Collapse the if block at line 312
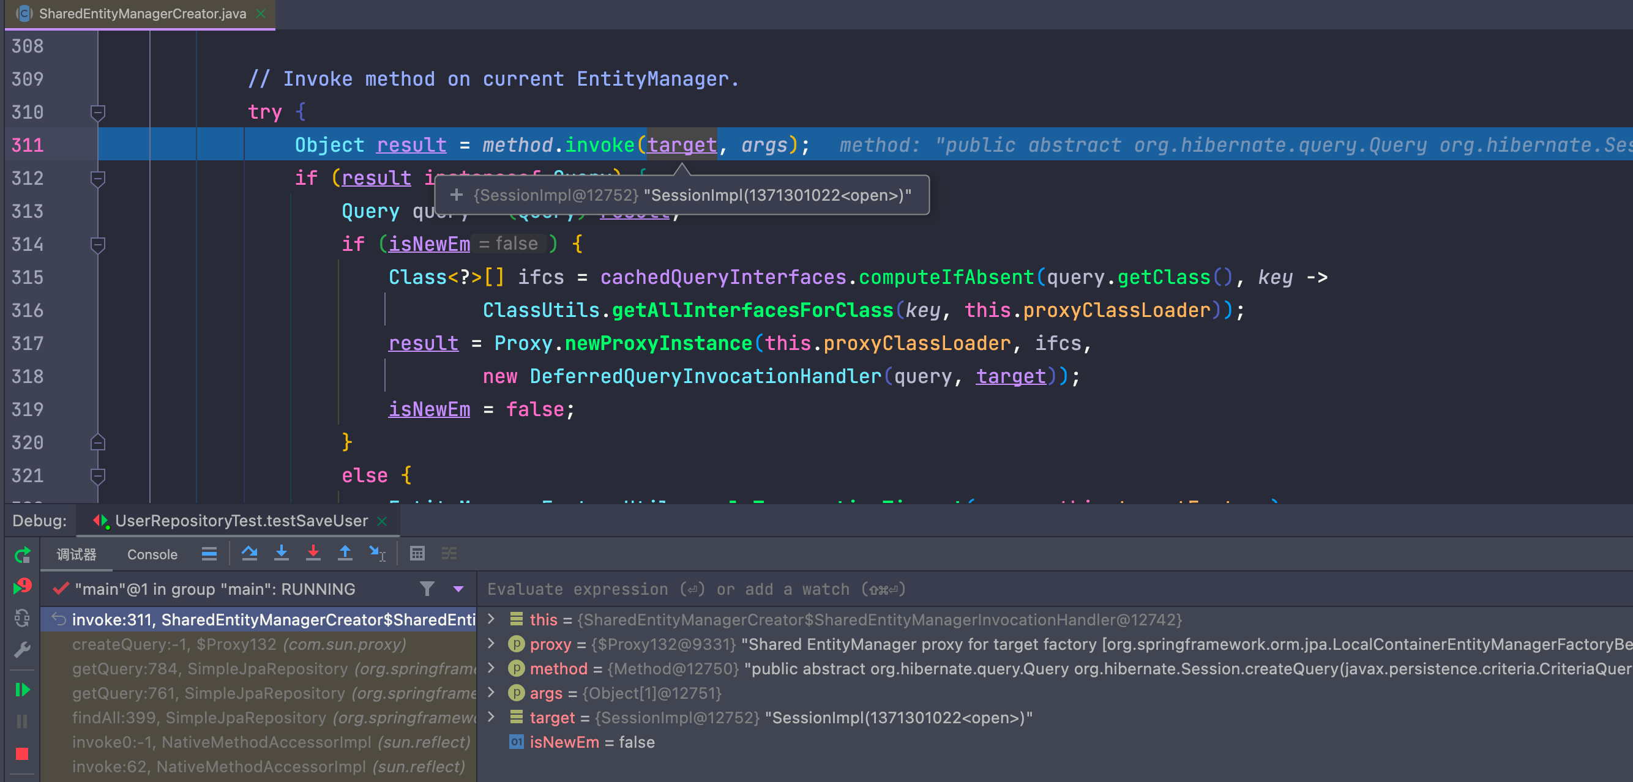This screenshot has width=1633, height=782. point(98,179)
